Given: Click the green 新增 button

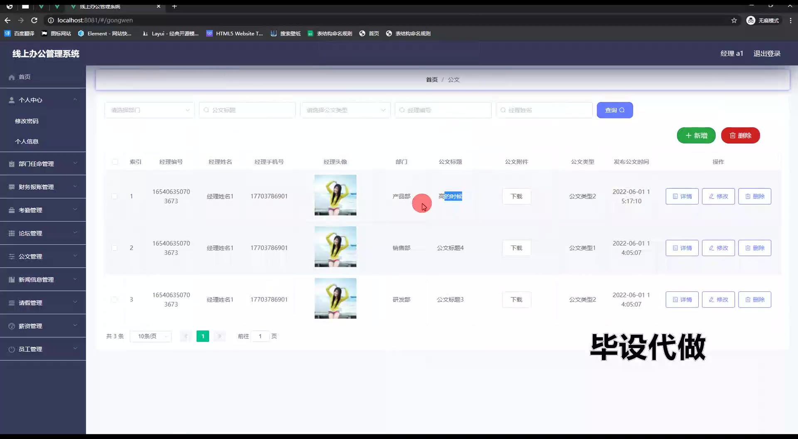Looking at the screenshot, I should pos(696,136).
